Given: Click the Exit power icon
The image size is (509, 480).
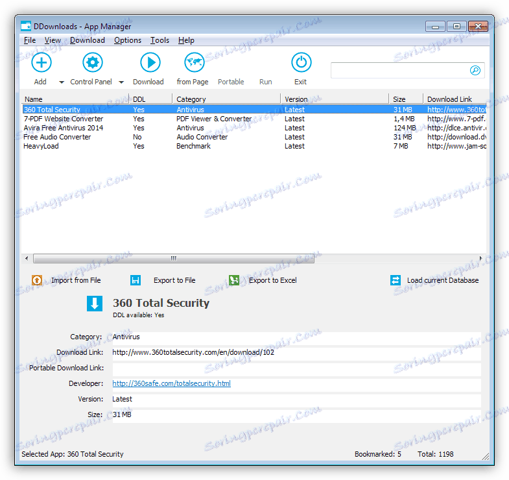Looking at the screenshot, I should tap(301, 62).
